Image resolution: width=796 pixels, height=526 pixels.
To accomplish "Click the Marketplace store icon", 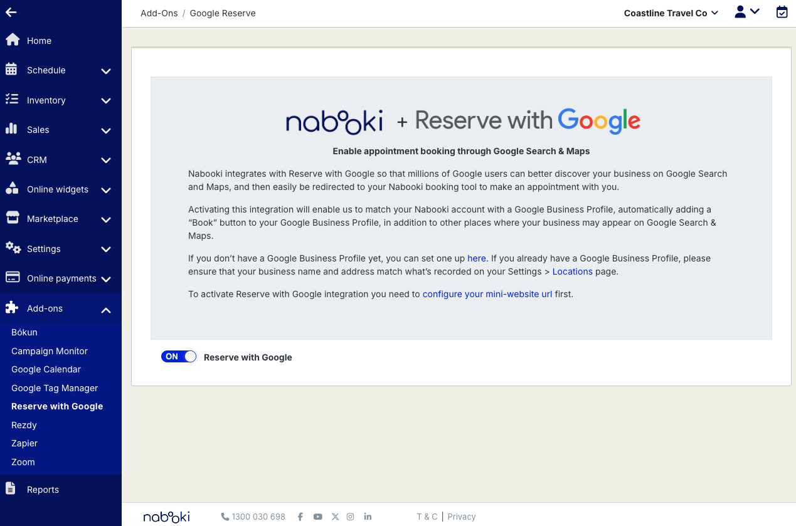I will [12, 218].
